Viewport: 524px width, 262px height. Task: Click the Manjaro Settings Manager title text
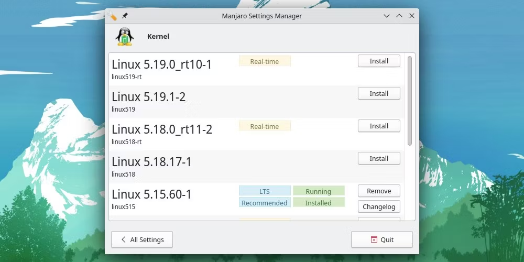coord(261,16)
